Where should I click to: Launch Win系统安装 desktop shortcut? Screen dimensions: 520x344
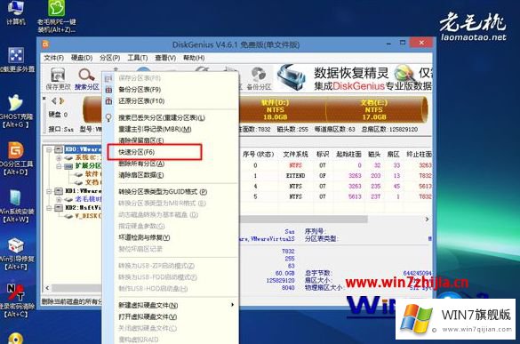(x=16, y=205)
